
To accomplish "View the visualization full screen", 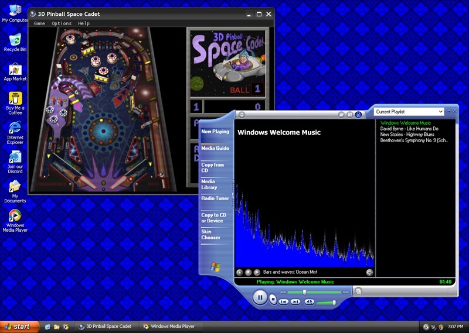I will pyautogui.click(x=370, y=272).
